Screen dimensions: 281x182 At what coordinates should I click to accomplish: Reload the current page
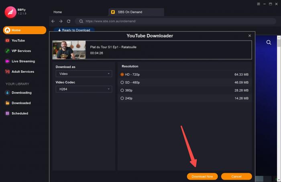(69, 21)
